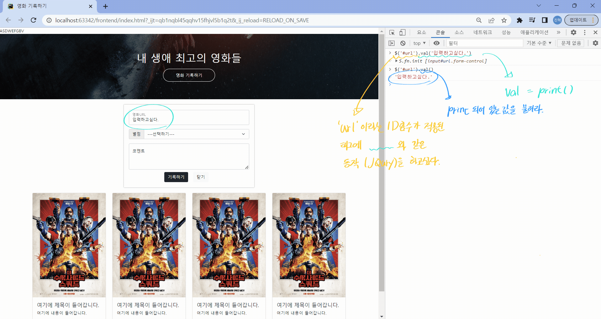Open a new browser tab
601x319 pixels.
[x=105, y=6]
